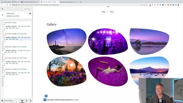Click the edit shortcut icon beside the copyright text

click(45, 100)
